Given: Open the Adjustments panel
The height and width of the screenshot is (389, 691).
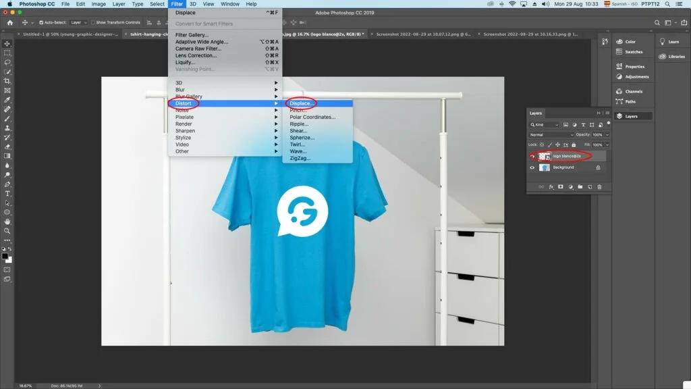Looking at the screenshot, I should [632, 77].
